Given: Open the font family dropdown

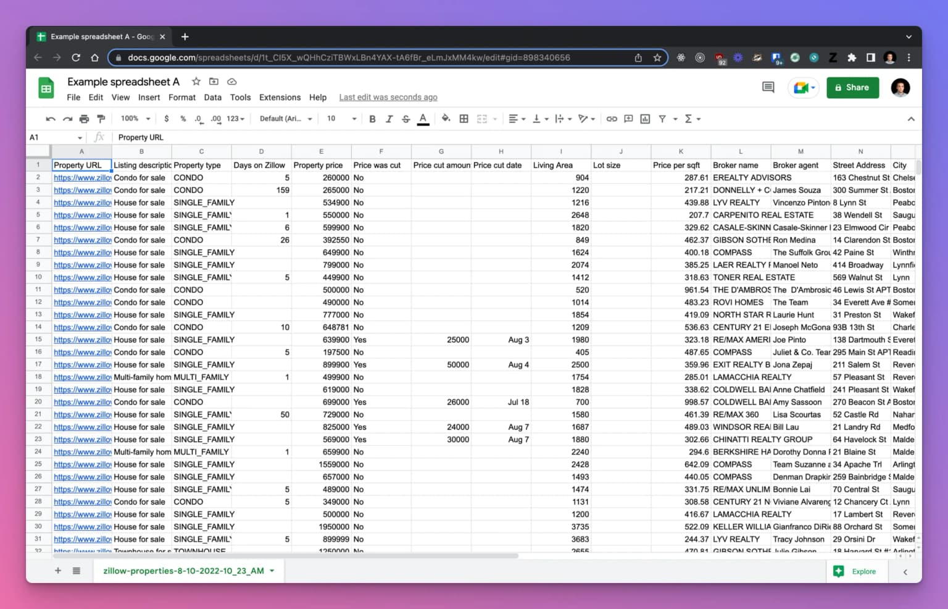Looking at the screenshot, I should (286, 119).
